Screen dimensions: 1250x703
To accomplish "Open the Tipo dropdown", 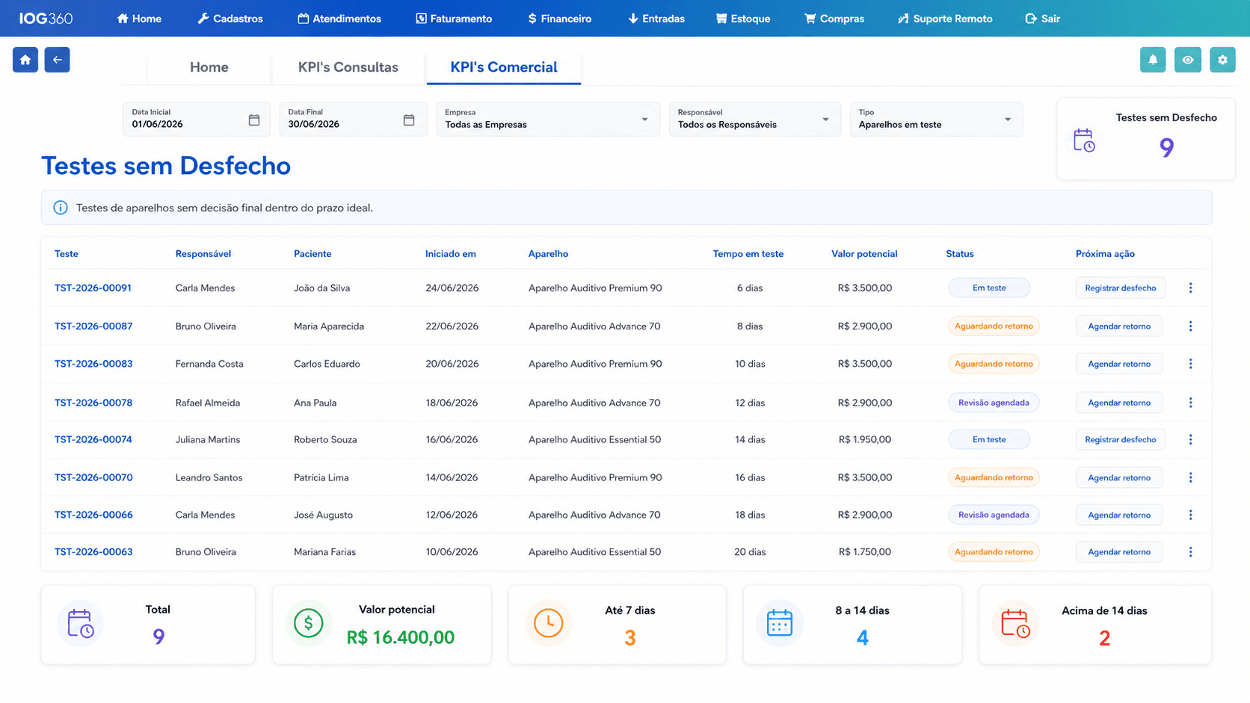I will coord(936,120).
